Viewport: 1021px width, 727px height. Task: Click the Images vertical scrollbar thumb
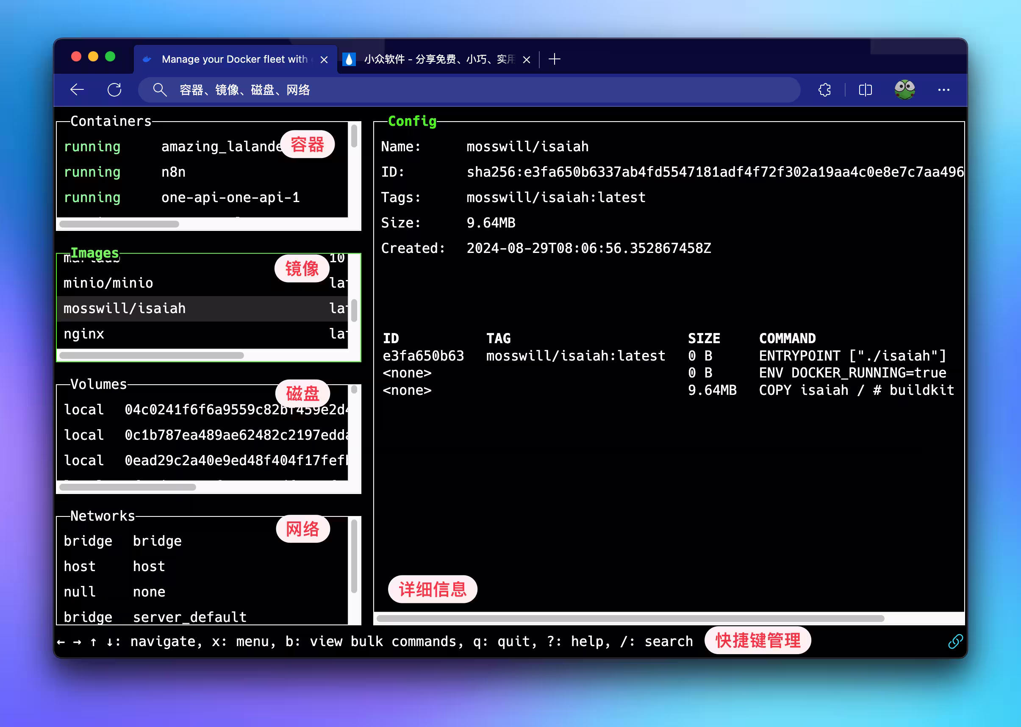point(354,311)
